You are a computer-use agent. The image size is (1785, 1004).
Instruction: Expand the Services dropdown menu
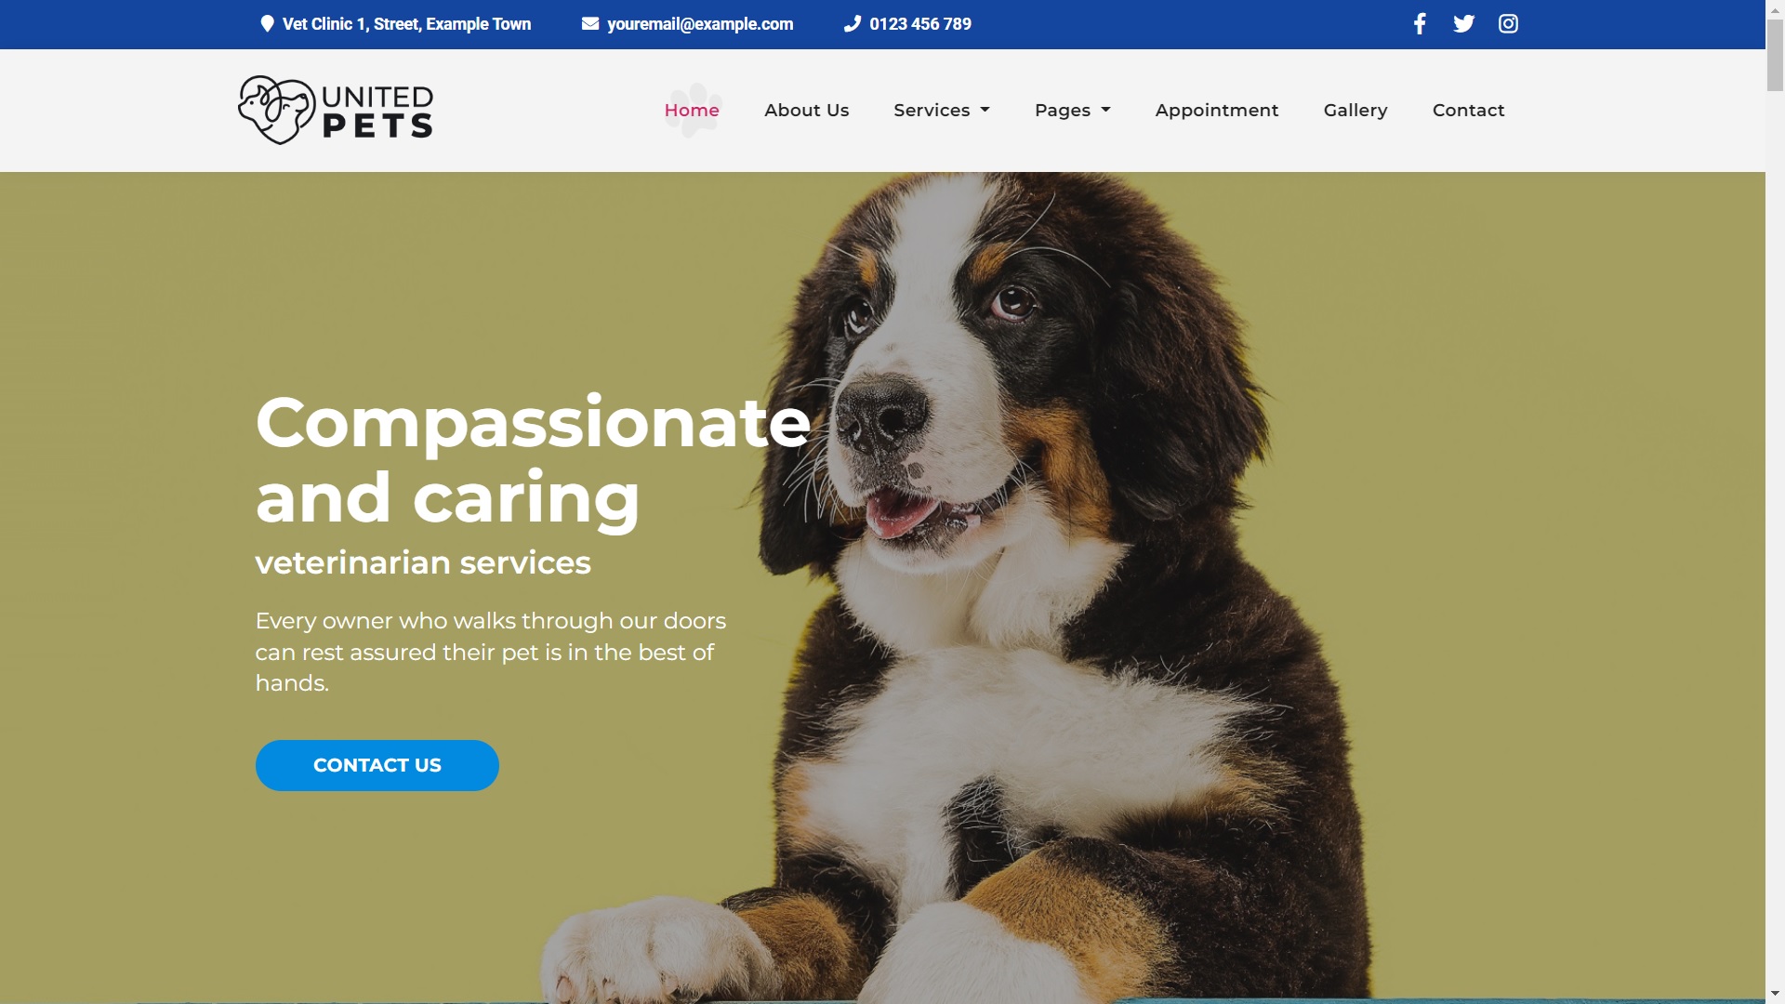pos(942,111)
